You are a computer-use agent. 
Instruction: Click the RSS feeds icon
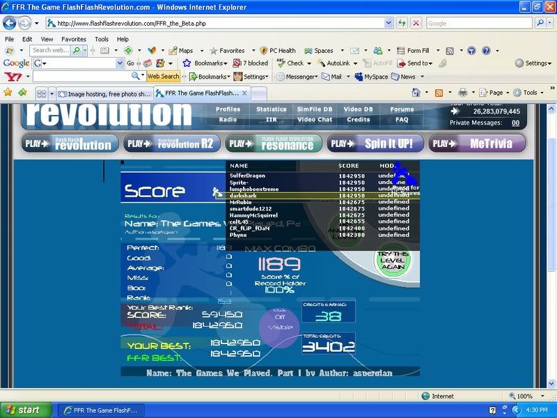tap(439, 92)
